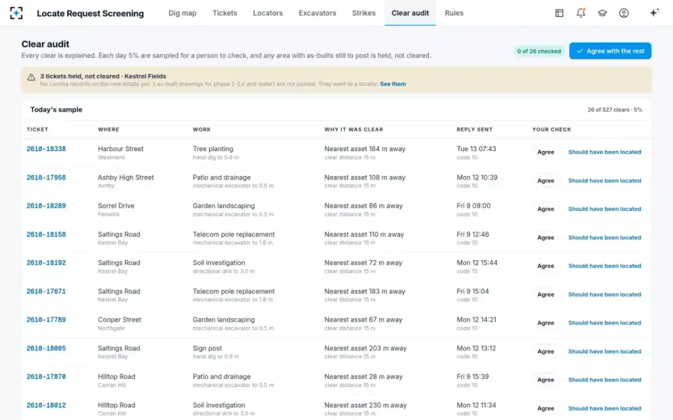Click the WORK column header
Image resolution: width=673 pixels, height=420 pixels.
pyautogui.click(x=202, y=129)
